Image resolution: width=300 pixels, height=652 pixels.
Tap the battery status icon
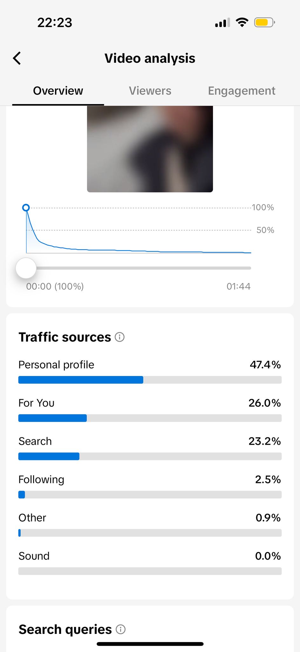click(x=264, y=23)
